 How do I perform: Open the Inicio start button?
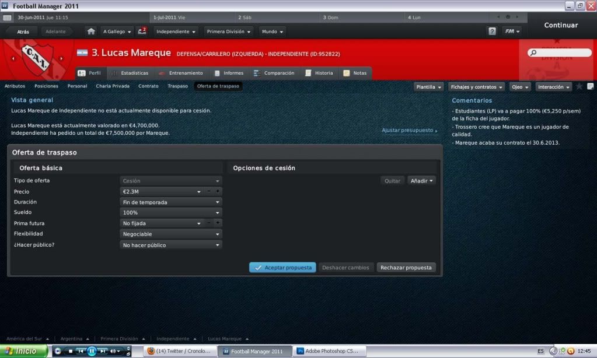pos(23,351)
